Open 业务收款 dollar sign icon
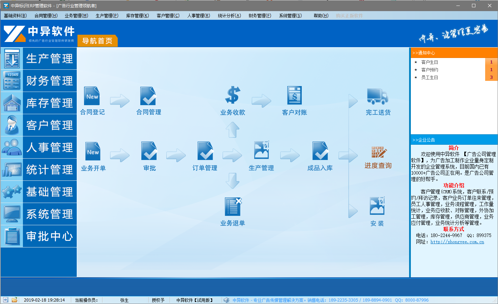Image resolution: width=498 pixels, height=304 pixels. [233, 95]
